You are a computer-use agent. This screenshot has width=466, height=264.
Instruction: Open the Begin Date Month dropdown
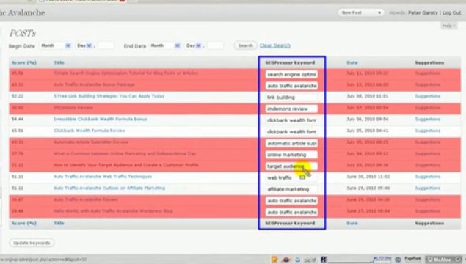coord(56,45)
